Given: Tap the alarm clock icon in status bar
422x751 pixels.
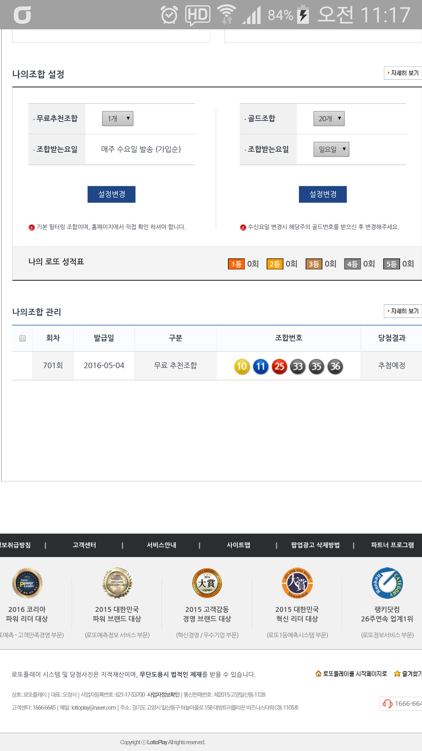Looking at the screenshot, I should (169, 15).
